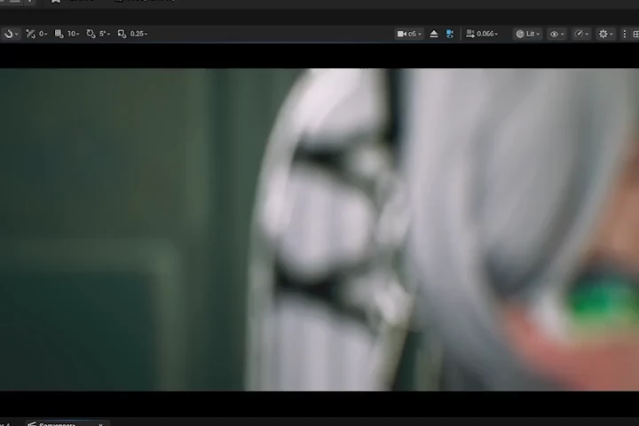This screenshot has height=426, width=639.
Task: Toggle the blue camera preview icon
Action: (450, 34)
